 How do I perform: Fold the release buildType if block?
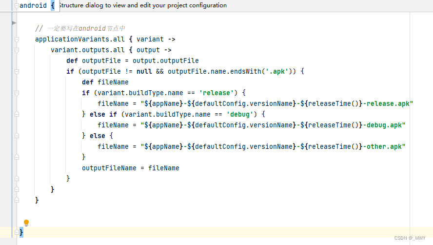point(17,93)
